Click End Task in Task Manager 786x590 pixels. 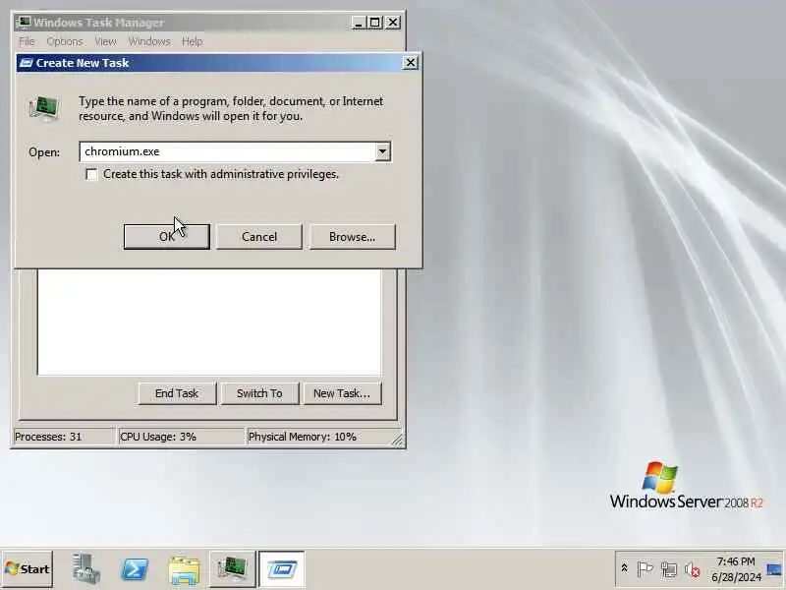point(177,393)
